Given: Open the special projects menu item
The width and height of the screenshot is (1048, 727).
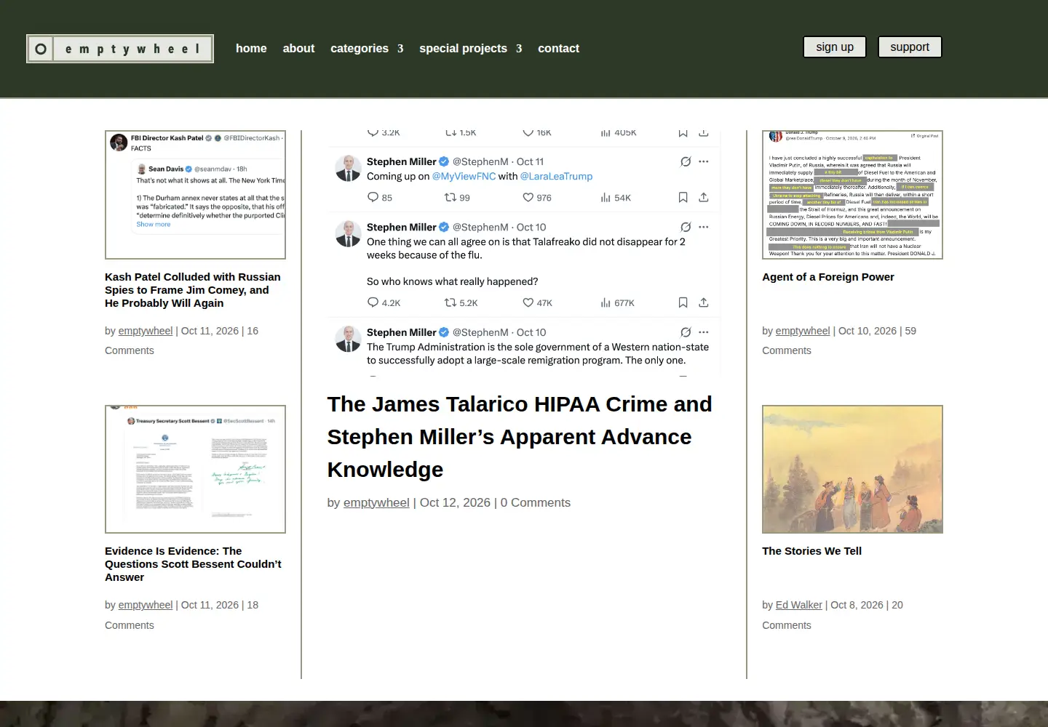Looking at the screenshot, I should click(x=463, y=48).
